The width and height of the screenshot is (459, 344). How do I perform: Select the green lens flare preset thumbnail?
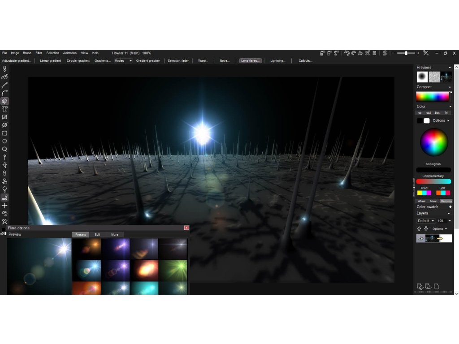coord(173,270)
